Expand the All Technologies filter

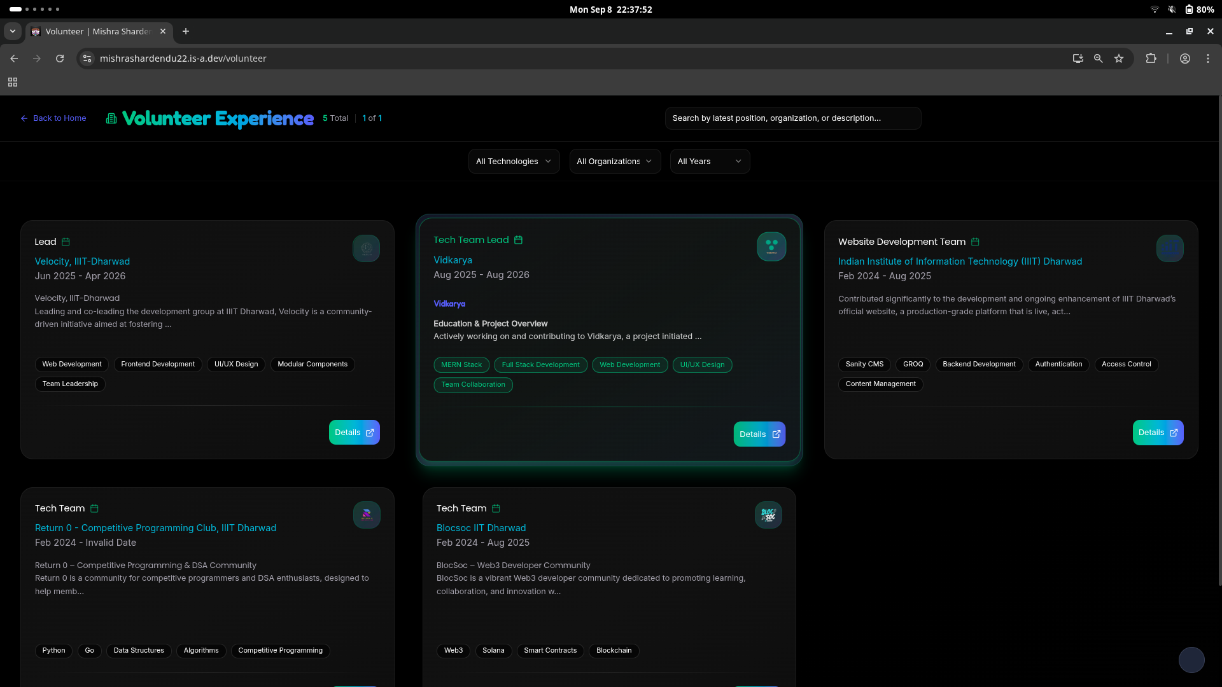tap(514, 162)
